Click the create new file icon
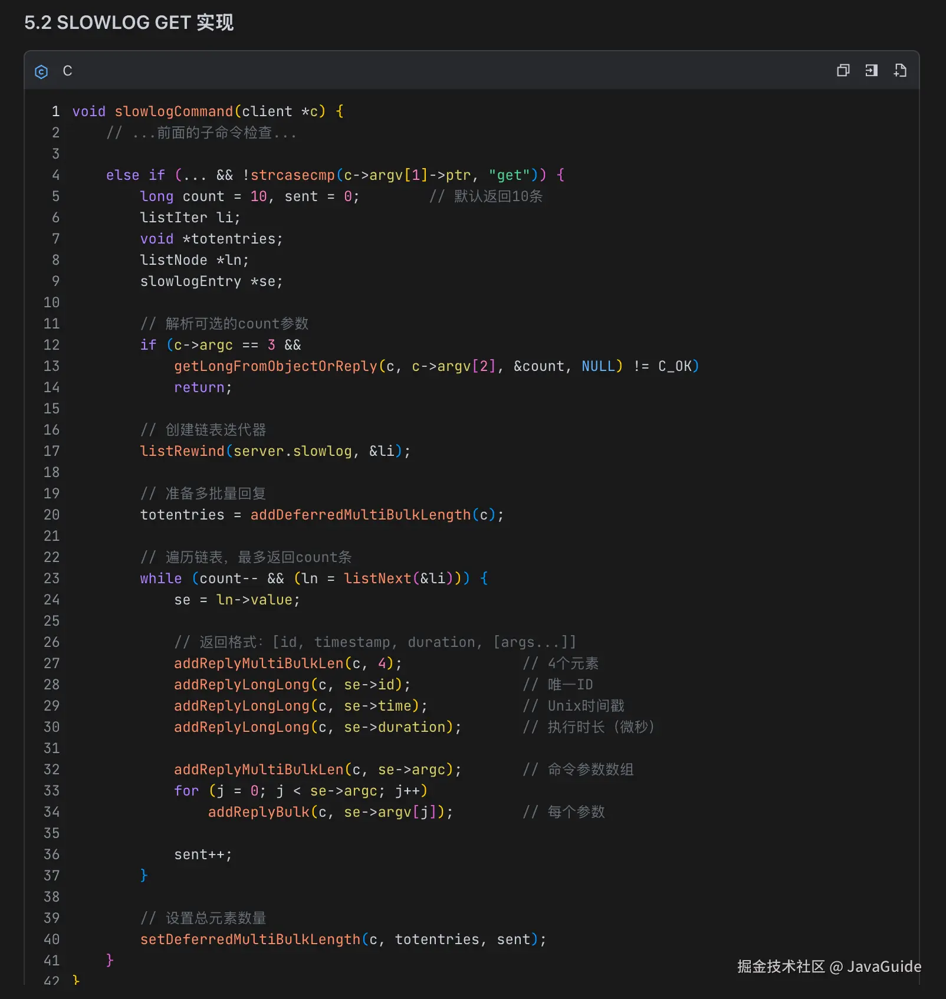 point(900,71)
